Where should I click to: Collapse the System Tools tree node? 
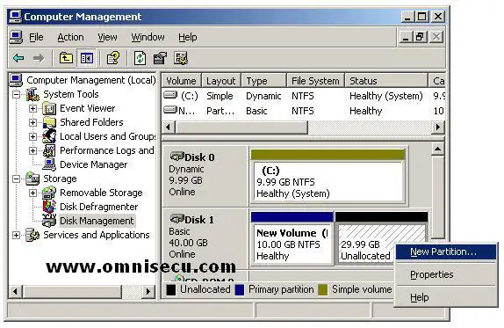[x=16, y=95]
